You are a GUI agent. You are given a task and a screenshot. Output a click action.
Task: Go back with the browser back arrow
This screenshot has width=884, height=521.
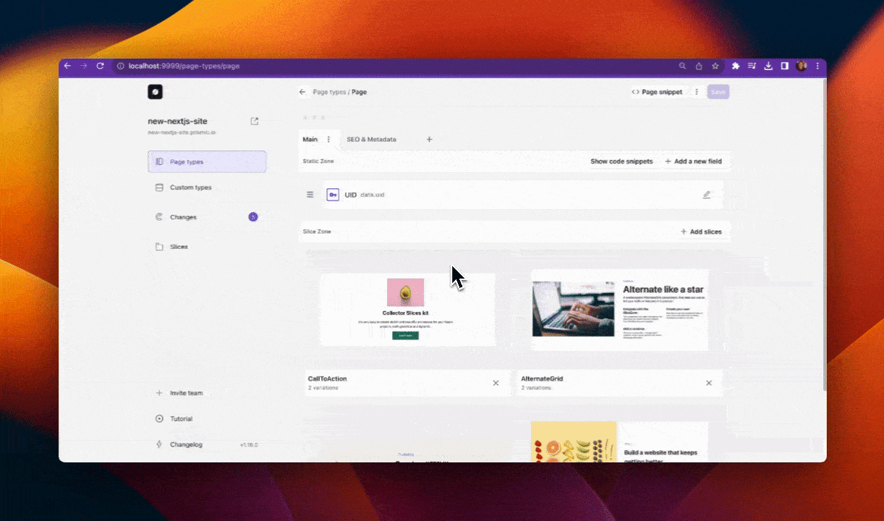(68, 66)
